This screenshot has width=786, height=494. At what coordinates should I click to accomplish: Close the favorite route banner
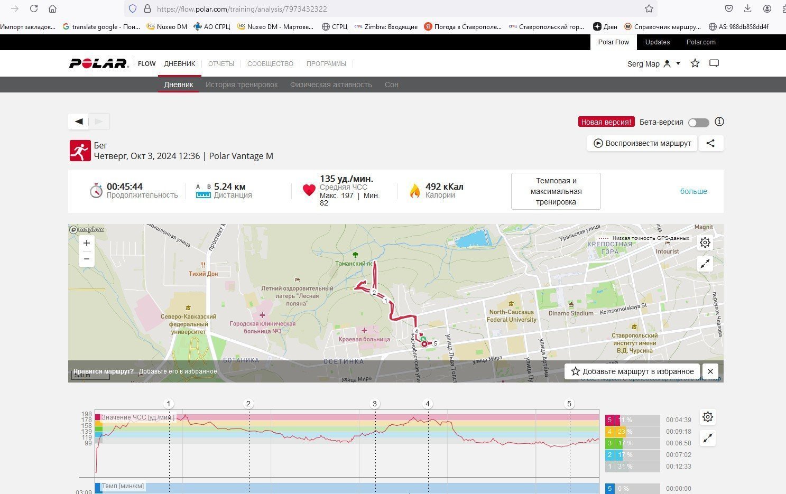pos(710,371)
